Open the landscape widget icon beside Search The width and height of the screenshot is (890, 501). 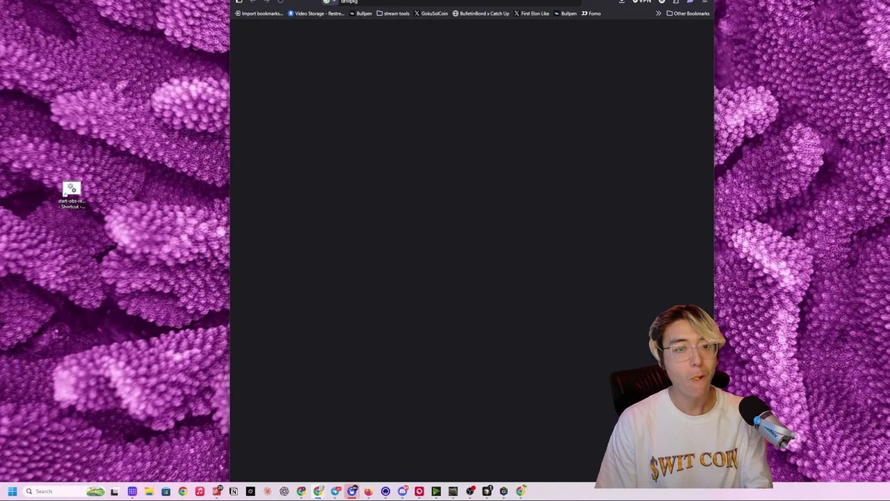(95, 491)
